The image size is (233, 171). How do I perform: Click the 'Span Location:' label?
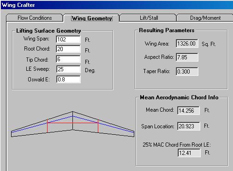[158, 126]
